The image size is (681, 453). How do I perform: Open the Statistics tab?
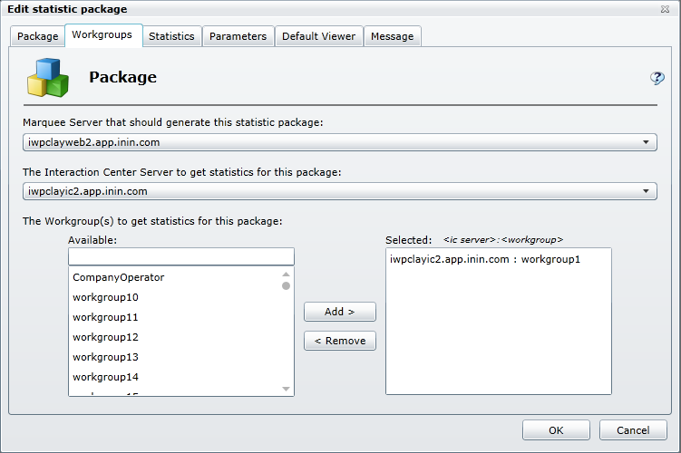pyautogui.click(x=171, y=36)
